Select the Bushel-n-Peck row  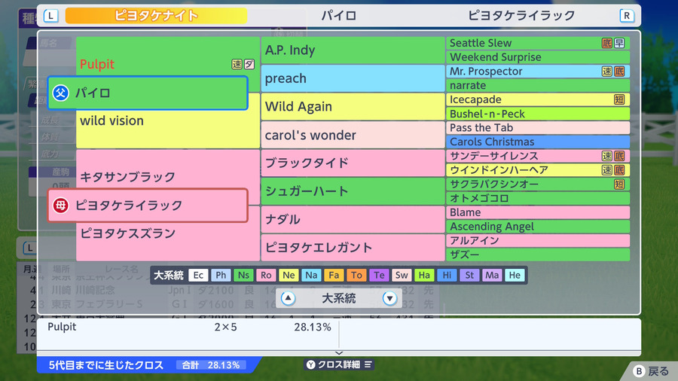click(538, 114)
